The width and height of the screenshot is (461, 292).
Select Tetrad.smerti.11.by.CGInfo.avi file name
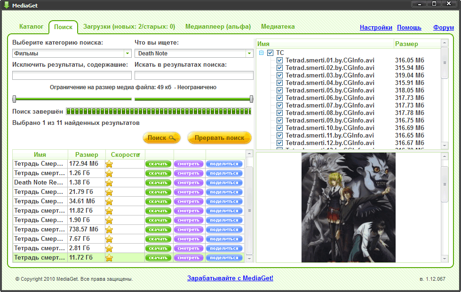tap(330, 136)
